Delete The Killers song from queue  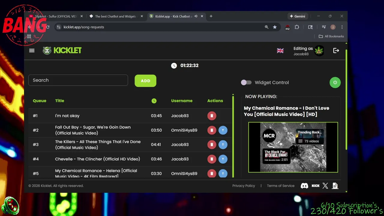(212, 145)
